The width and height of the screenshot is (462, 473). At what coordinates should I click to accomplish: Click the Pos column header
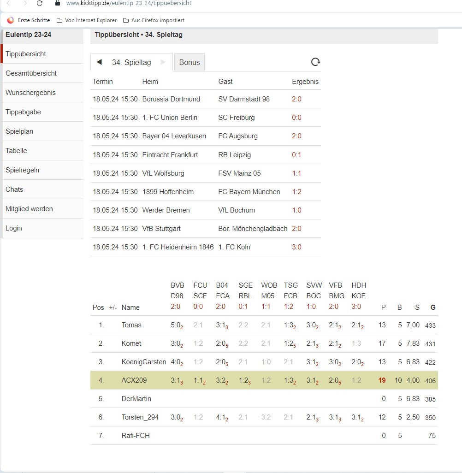[x=98, y=307]
